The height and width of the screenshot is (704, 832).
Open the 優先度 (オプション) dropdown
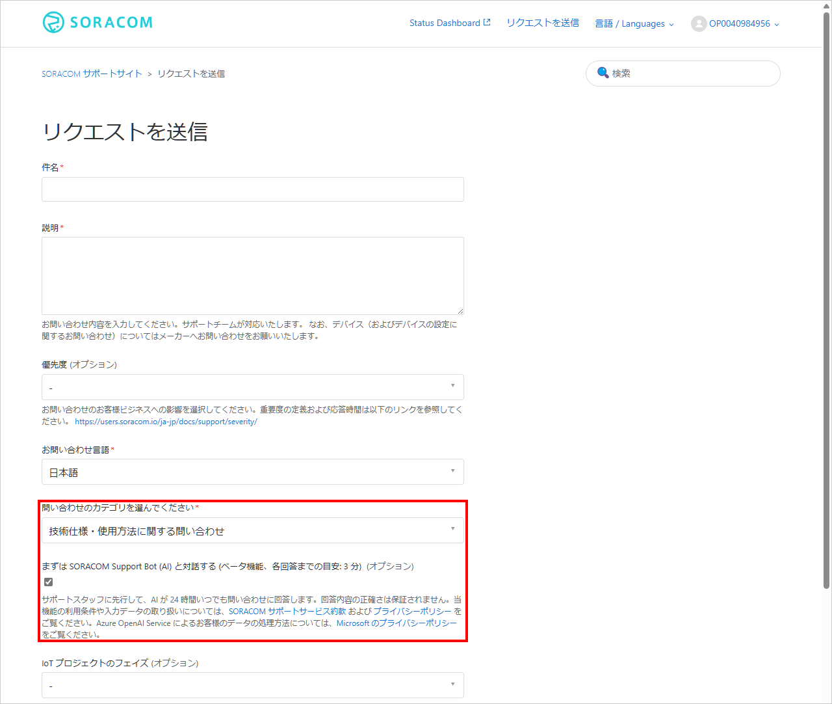(x=252, y=387)
